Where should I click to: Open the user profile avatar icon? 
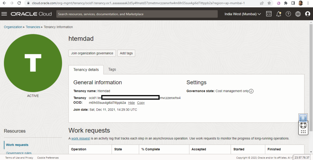(307, 14)
